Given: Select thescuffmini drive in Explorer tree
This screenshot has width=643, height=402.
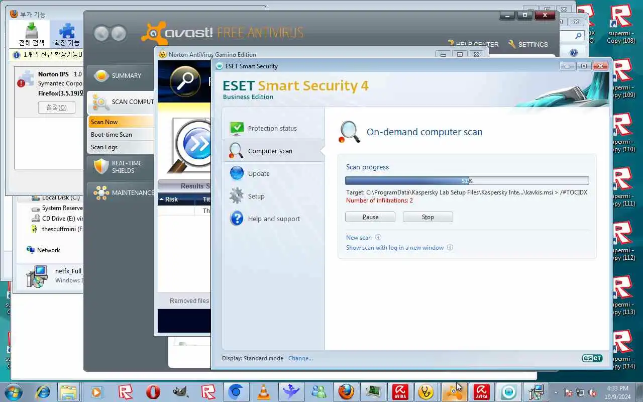Looking at the screenshot, I should [57, 229].
